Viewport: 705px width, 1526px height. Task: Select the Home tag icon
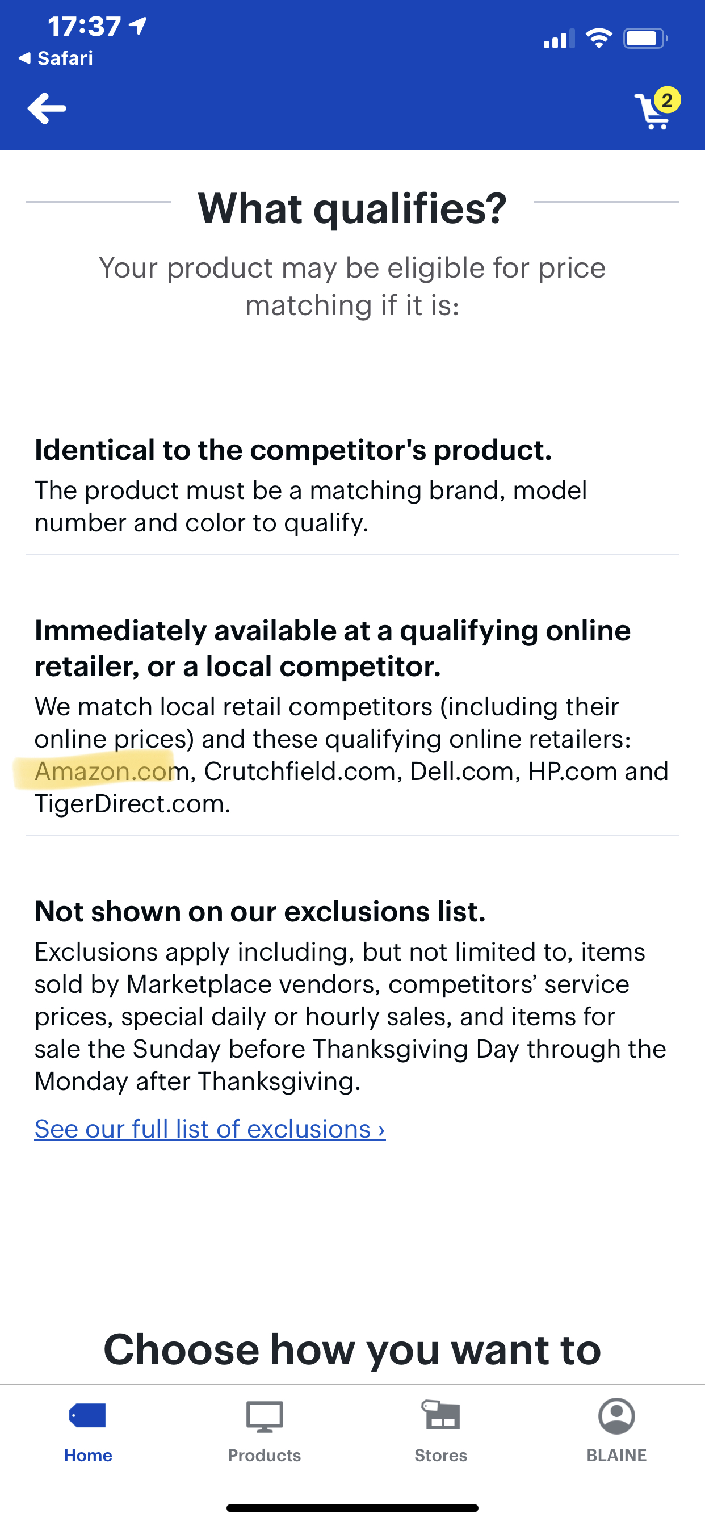pos(87,1416)
